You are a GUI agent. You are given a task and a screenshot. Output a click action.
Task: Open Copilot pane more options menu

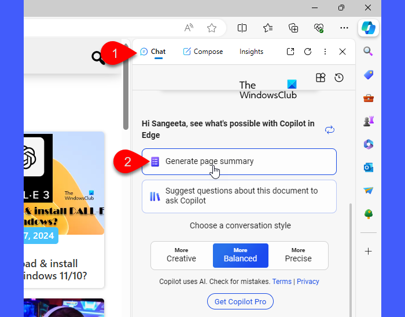[x=325, y=52]
